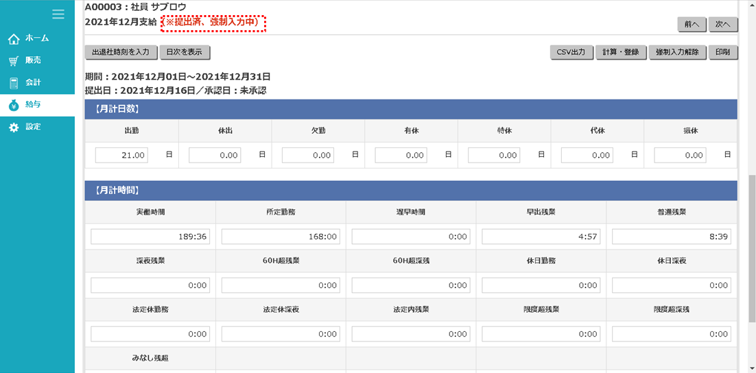The width and height of the screenshot is (756, 373).
Task: Click the 計算・登録 button
Action: pos(620,52)
